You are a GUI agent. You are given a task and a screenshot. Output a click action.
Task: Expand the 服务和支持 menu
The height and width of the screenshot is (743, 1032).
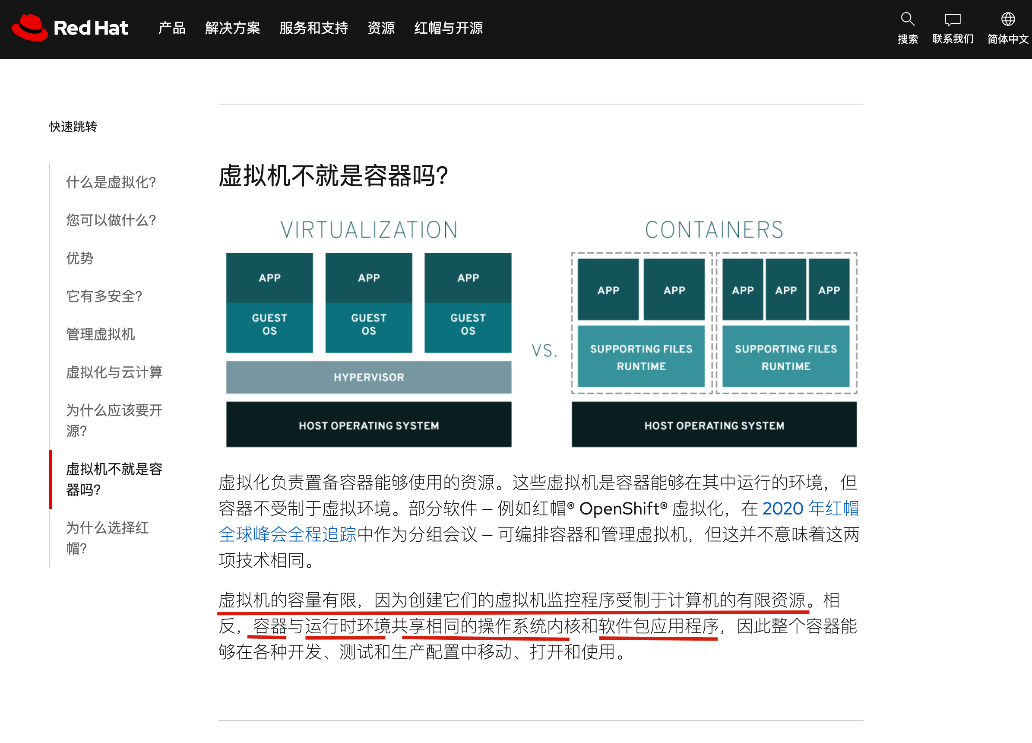[x=313, y=28]
